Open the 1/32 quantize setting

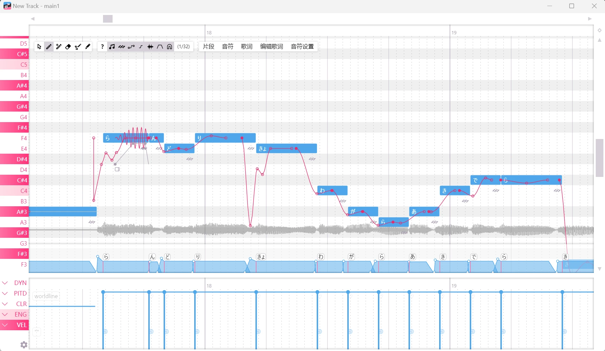[183, 47]
